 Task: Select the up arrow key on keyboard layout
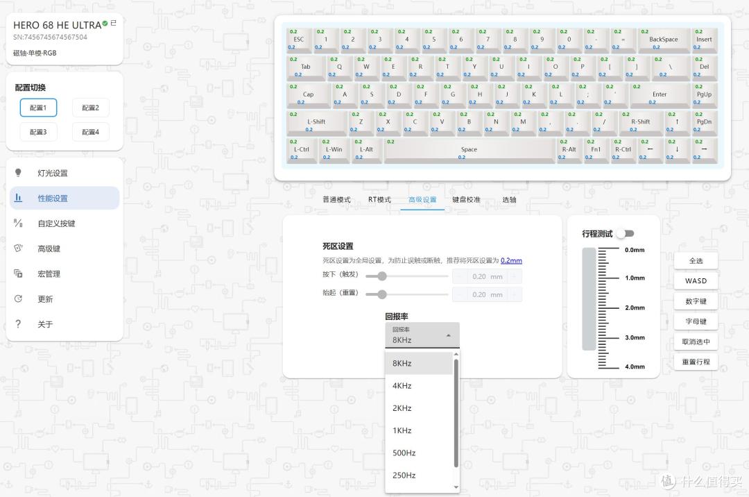tap(677, 122)
